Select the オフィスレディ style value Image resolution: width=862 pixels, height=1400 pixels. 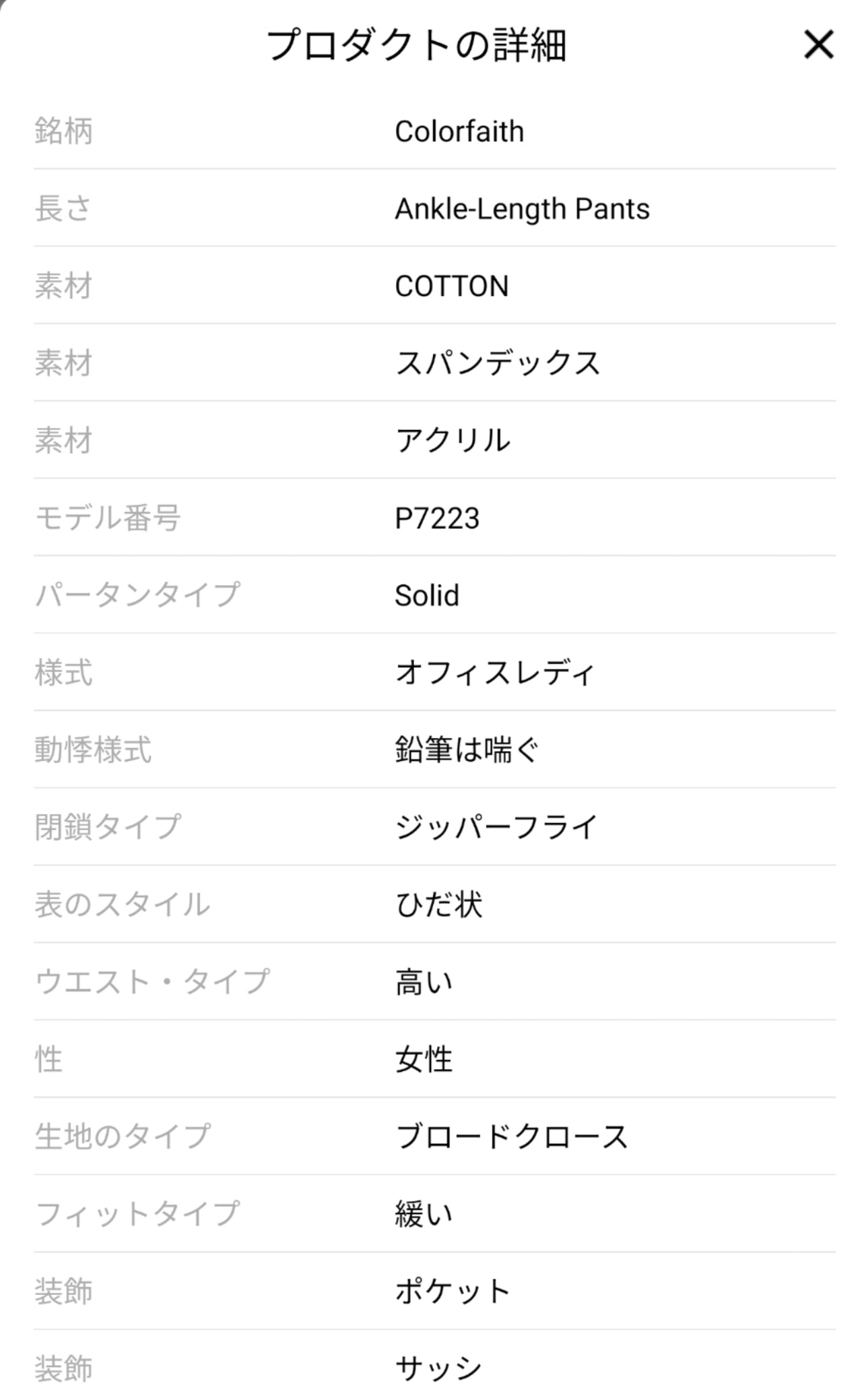tap(495, 673)
